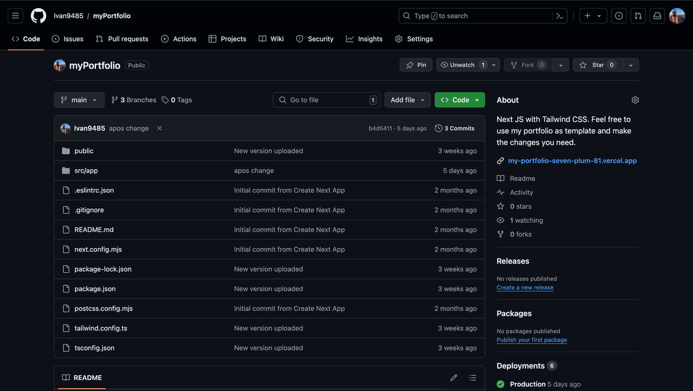Star the myPortfolio repository
The image size is (693, 391).
[x=598, y=65]
